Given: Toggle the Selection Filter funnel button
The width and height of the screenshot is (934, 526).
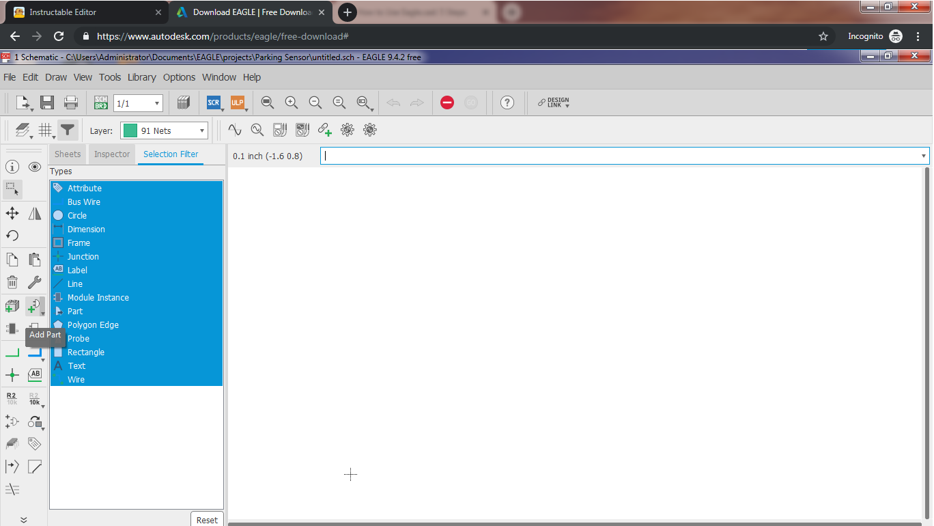Looking at the screenshot, I should coord(67,130).
